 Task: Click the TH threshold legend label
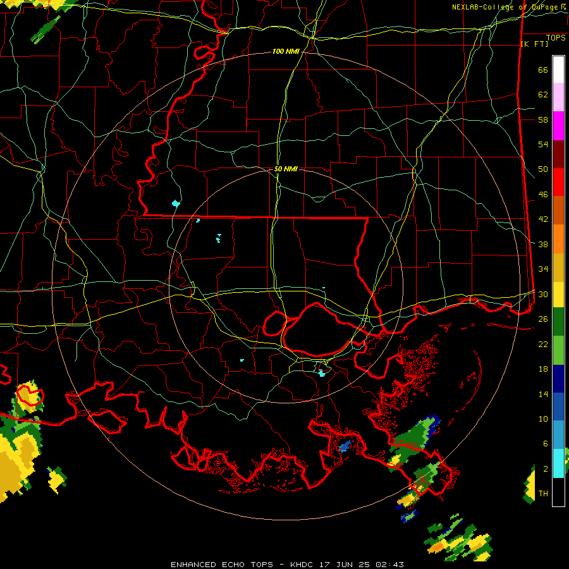tap(543, 494)
